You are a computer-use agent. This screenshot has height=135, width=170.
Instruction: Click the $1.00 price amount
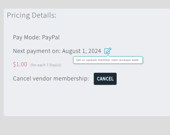click(x=20, y=64)
